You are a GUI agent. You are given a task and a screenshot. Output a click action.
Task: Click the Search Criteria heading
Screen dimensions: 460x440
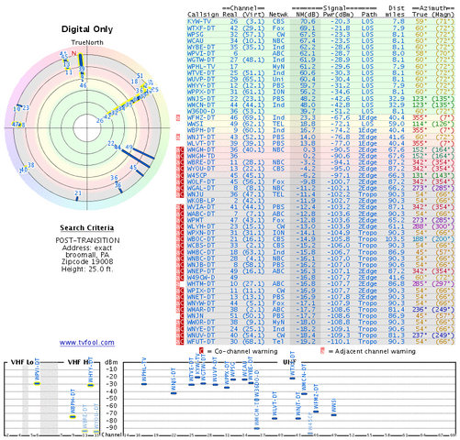click(87, 228)
